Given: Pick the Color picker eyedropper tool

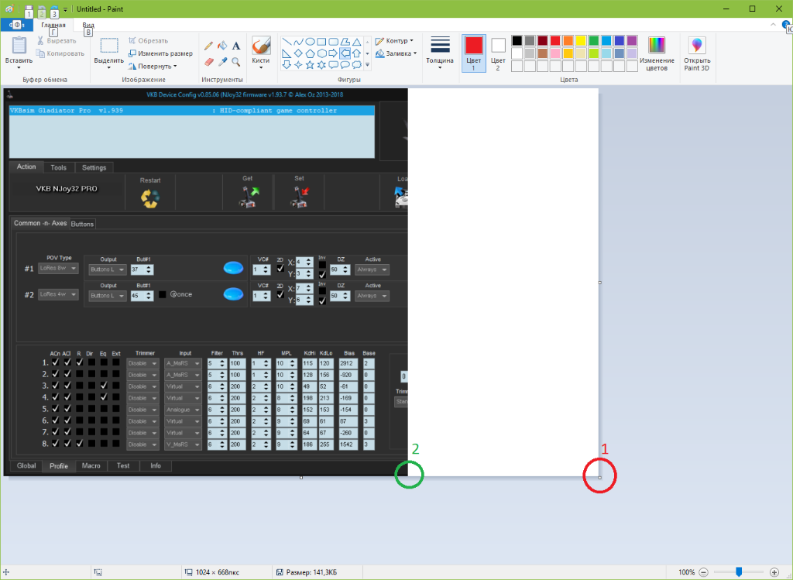Looking at the screenshot, I should (222, 61).
